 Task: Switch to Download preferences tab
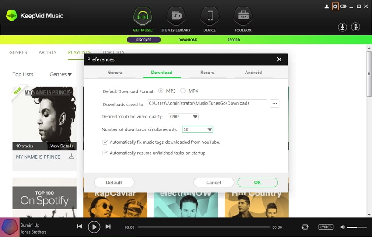click(x=161, y=73)
